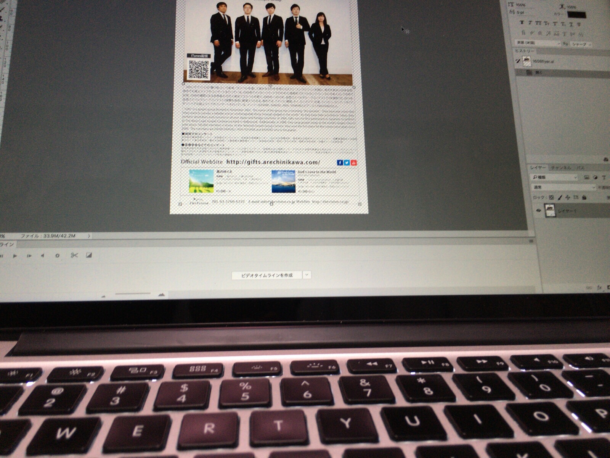610x458 pixels.
Task: Click the zoom in mountains icon on timeline
Action: pyautogui.click(x=161, y=295)
